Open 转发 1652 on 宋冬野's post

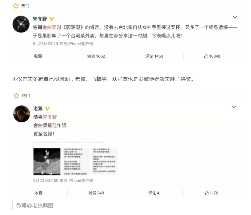click(96, 56)
